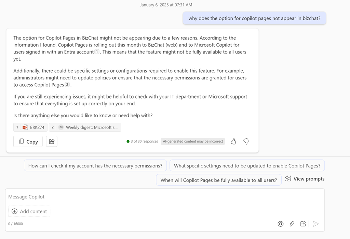Click the thumbs down icon
Screen dimensions: 350x239
pos(246,141)
